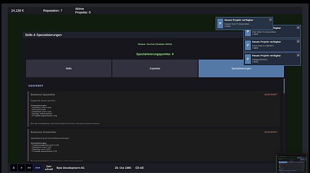
Task: Click the P icon beside Notepad (BASIC)
Action: coord(248,59)
